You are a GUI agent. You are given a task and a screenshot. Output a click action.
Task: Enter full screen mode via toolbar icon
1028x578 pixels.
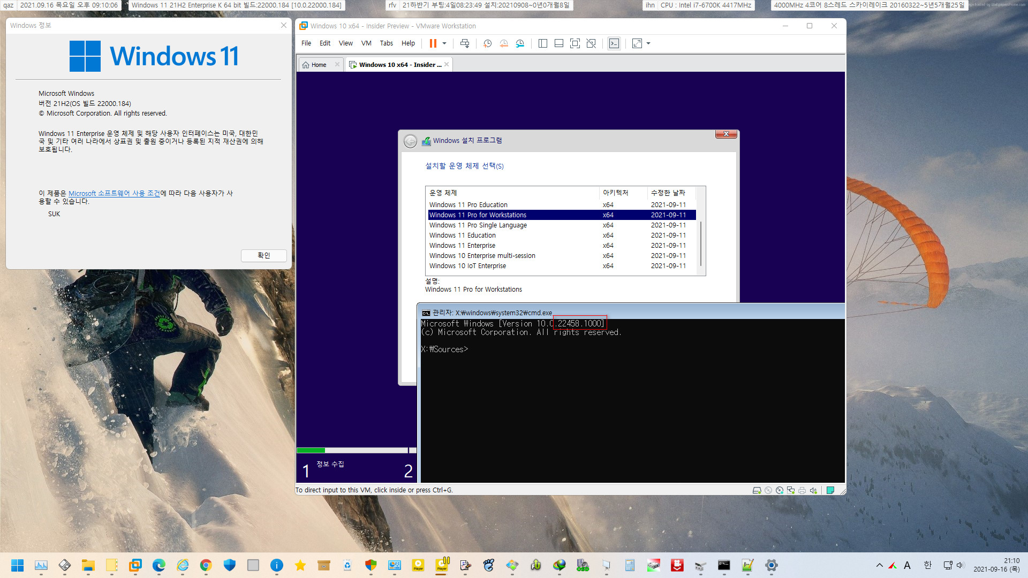575,43
